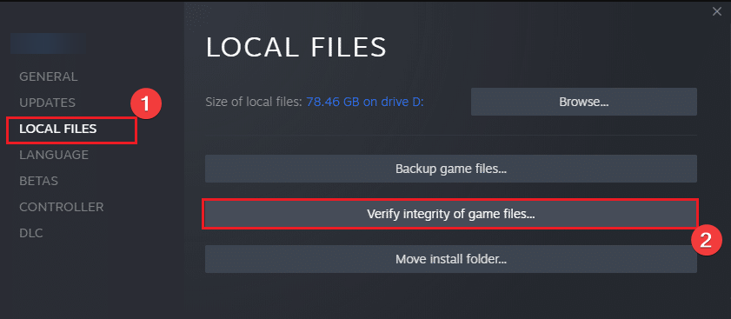Click the red number 1 annotation badge
Image resolution: width=731 pixels, height=319 pixels.
145,104
